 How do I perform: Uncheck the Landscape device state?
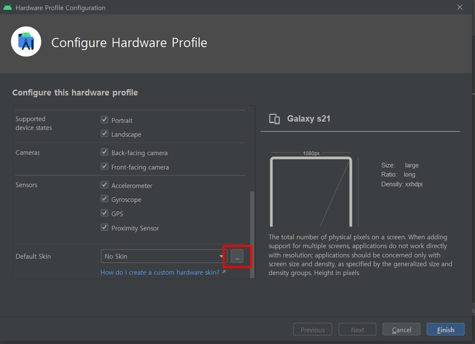105,134
